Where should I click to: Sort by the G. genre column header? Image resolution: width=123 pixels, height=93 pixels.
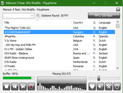[94, 23]
